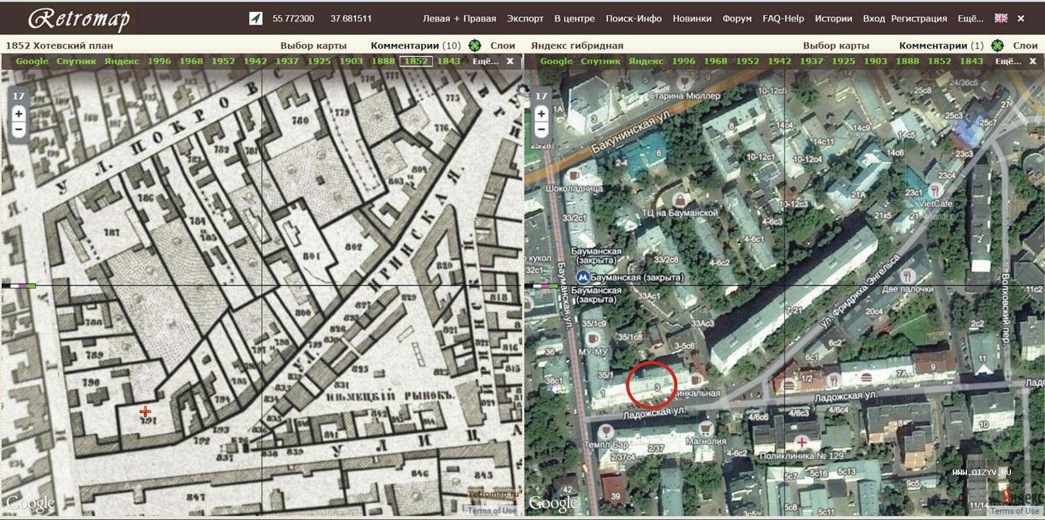This screenshot has height=520, width=1045.
Task: Click the Retromap logo
Action: 79,19
